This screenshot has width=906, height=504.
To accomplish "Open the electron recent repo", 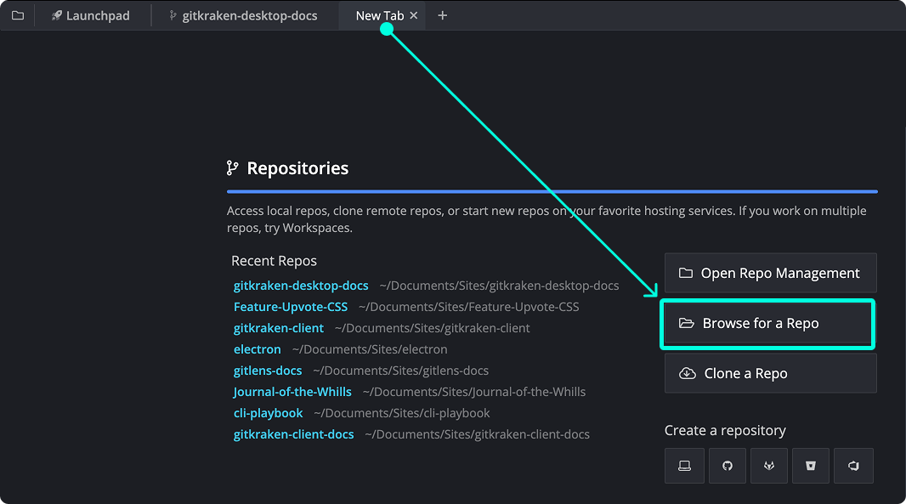I will (x=258, y=349).
